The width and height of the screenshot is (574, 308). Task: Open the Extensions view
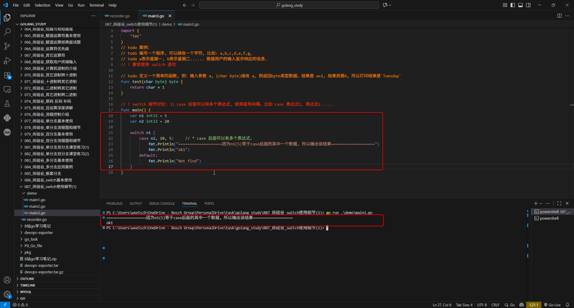pos(7,75)
